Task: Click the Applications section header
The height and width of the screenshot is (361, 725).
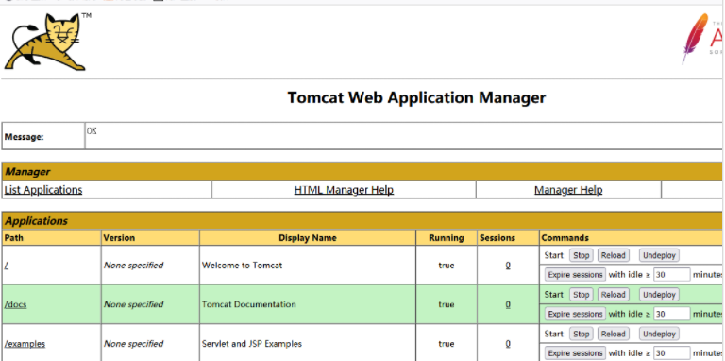Action: 362,221
